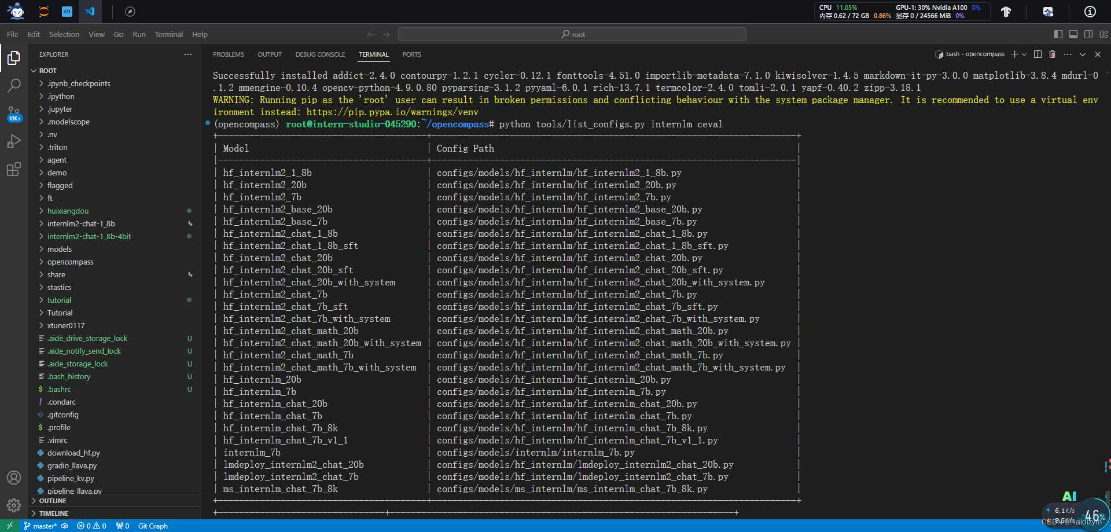This screenshot has width=1111, height=532.
Task: Switch to the OUTPUT tab
Action: [270, 54]
